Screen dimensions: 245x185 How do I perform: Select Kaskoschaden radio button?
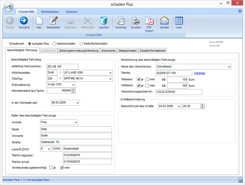[54, 44]
